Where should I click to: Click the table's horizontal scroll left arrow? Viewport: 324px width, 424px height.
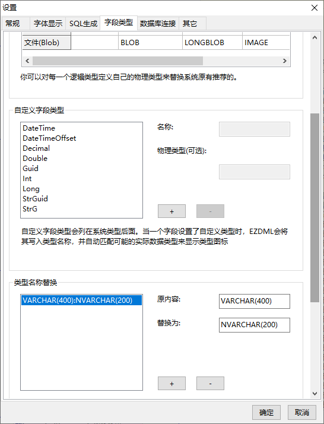27,61
